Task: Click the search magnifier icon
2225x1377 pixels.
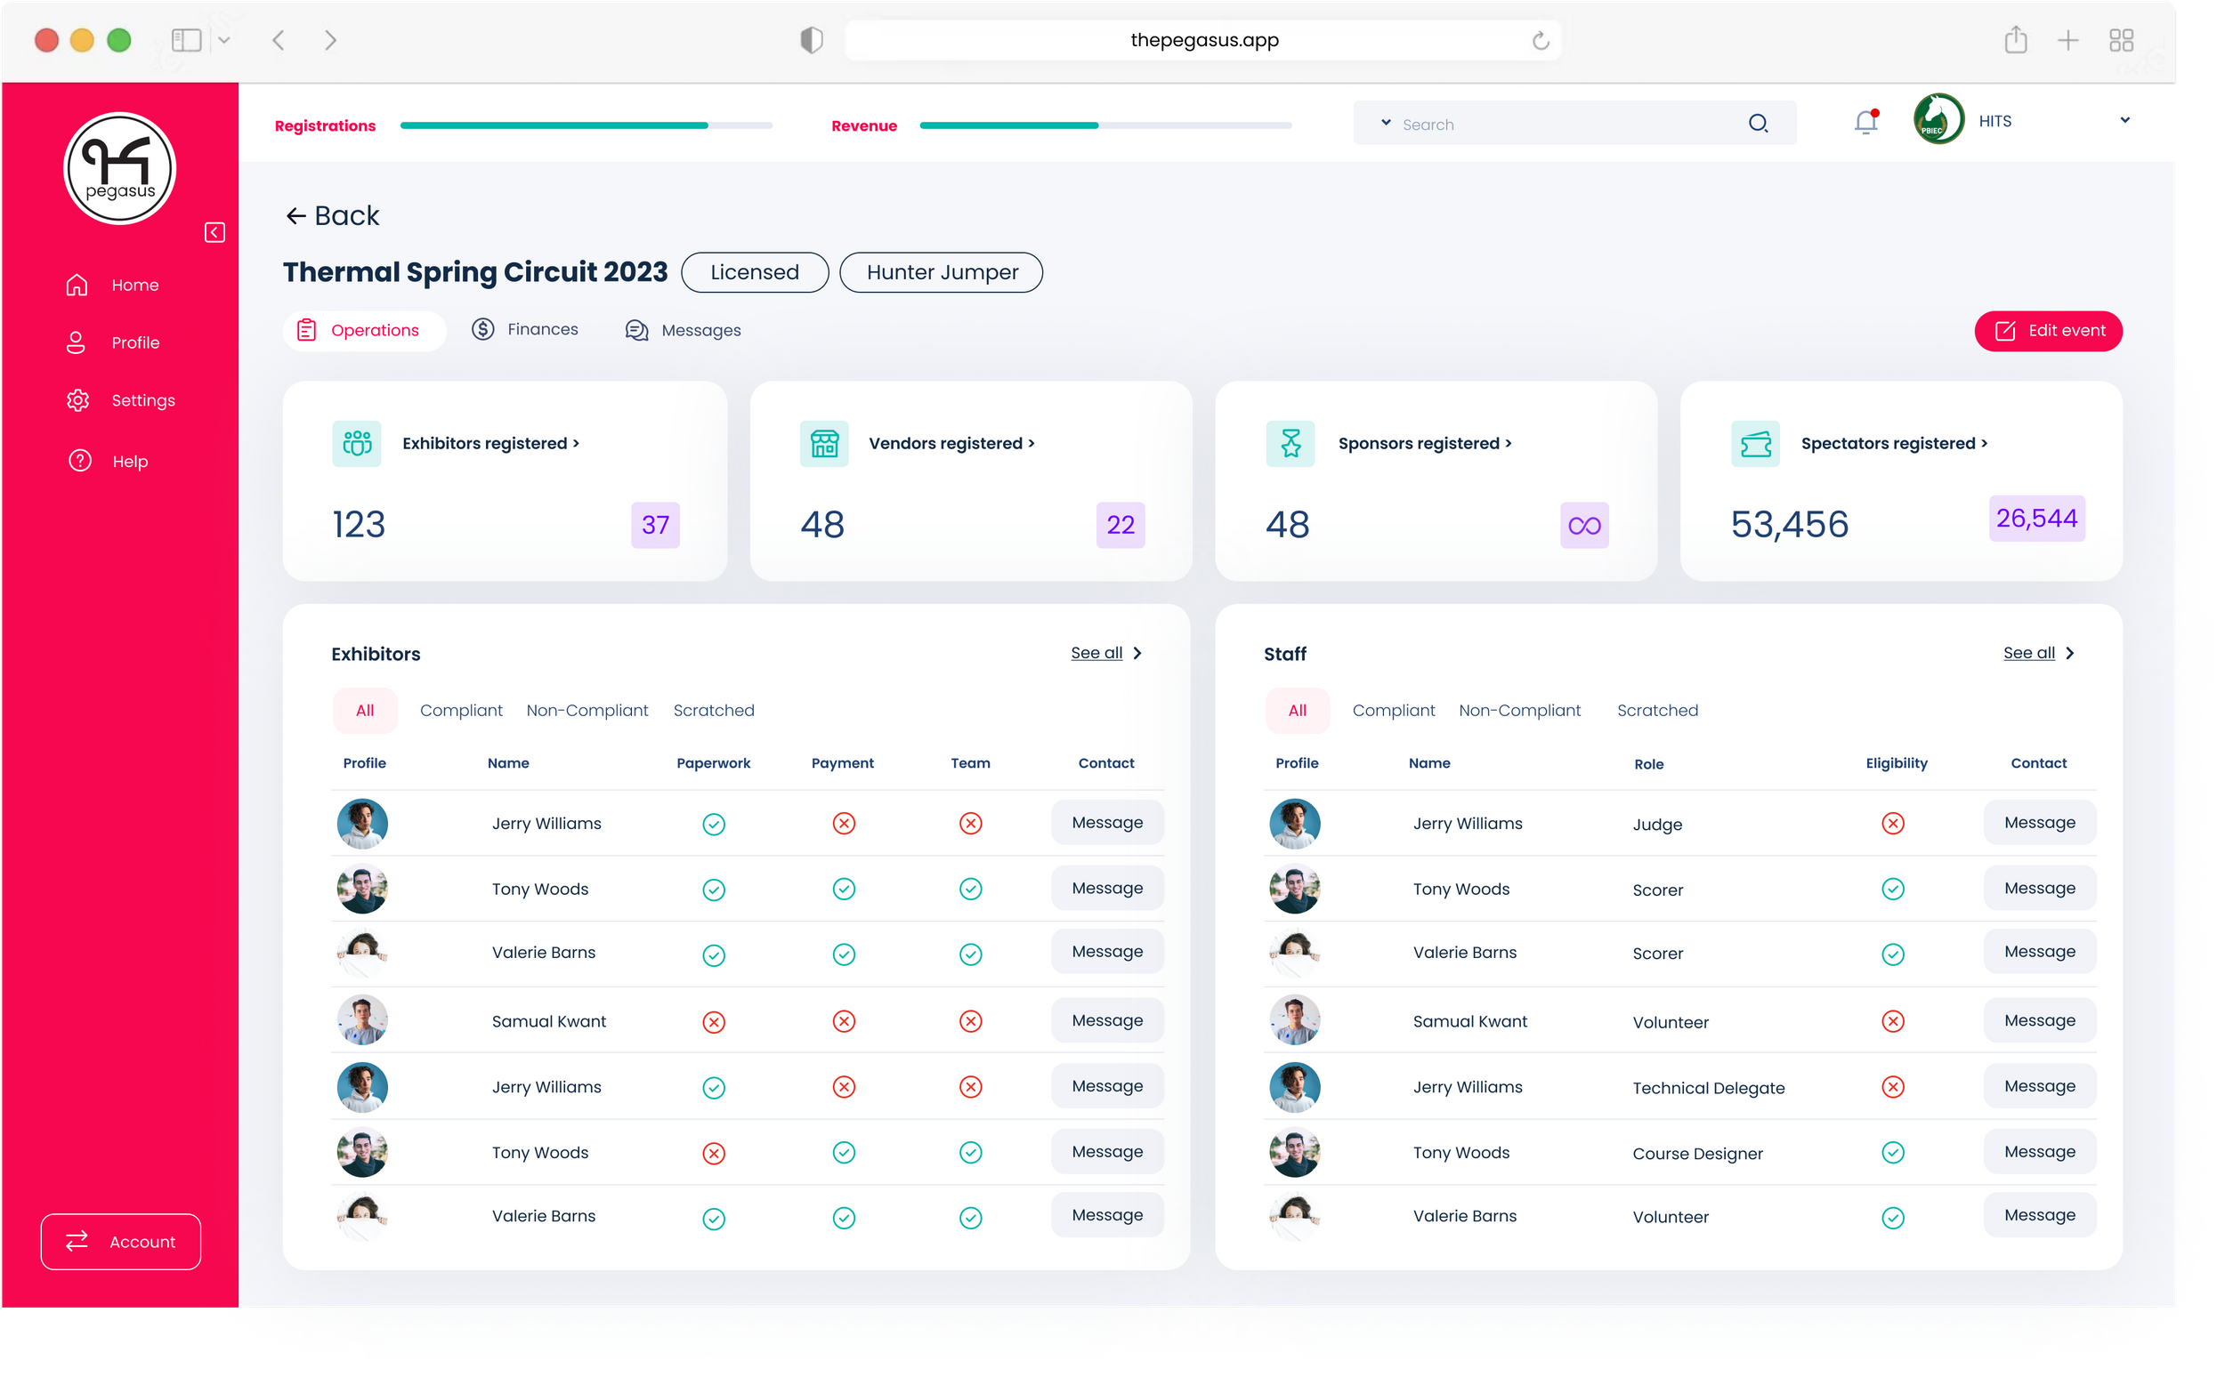Action: click(1758, 124)
